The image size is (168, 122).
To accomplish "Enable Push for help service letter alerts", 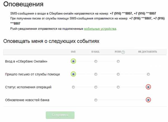I will [x=118, y=74].
